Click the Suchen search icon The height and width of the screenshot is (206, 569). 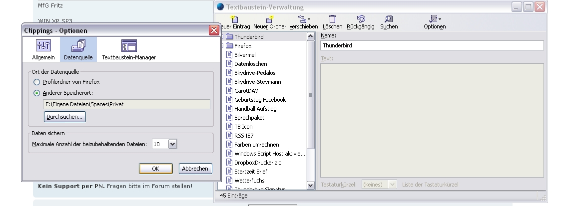pos(389,19)
